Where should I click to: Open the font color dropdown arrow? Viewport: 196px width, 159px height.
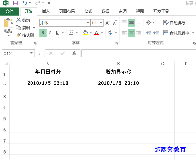click(102, 33)
